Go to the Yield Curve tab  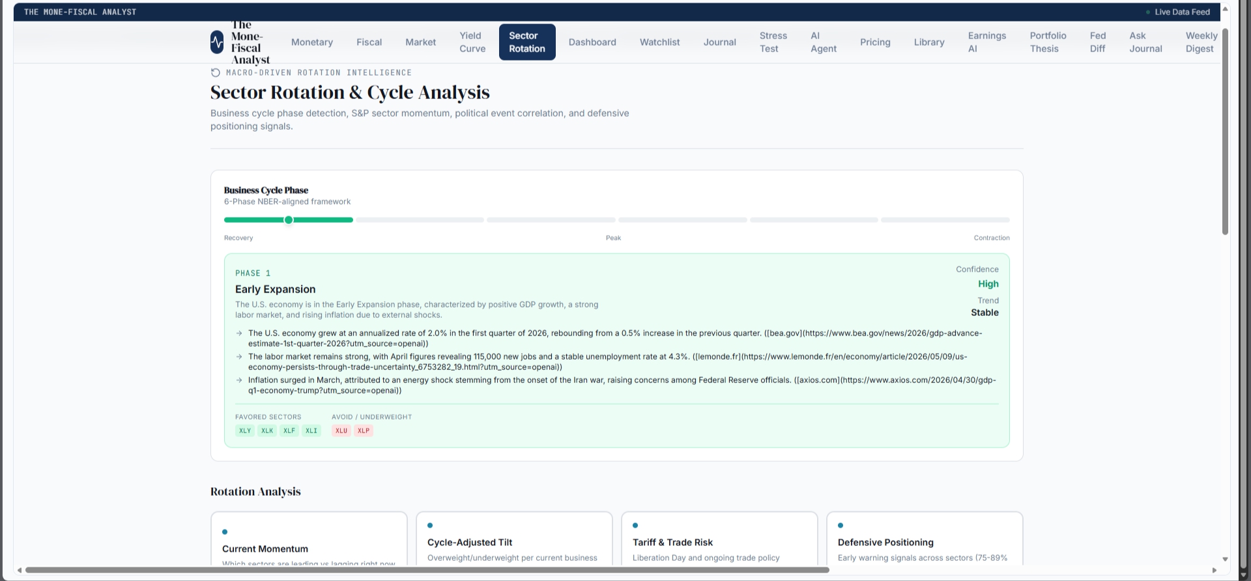(472, 42)
